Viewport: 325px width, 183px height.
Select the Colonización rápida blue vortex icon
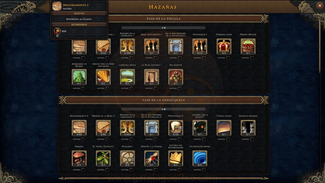200,158
